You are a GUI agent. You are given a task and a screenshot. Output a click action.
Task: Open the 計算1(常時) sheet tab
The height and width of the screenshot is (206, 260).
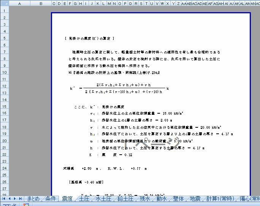(x=220, y=198)
